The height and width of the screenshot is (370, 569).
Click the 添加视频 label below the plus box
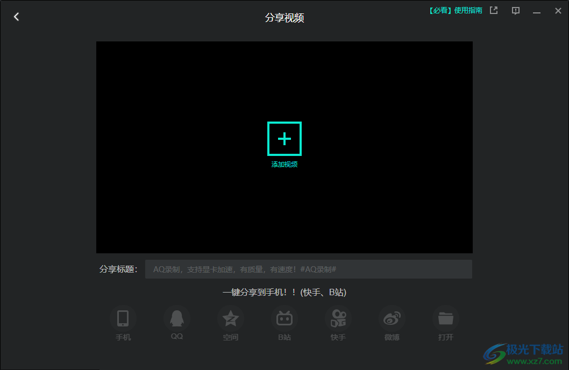pos(284,164)
